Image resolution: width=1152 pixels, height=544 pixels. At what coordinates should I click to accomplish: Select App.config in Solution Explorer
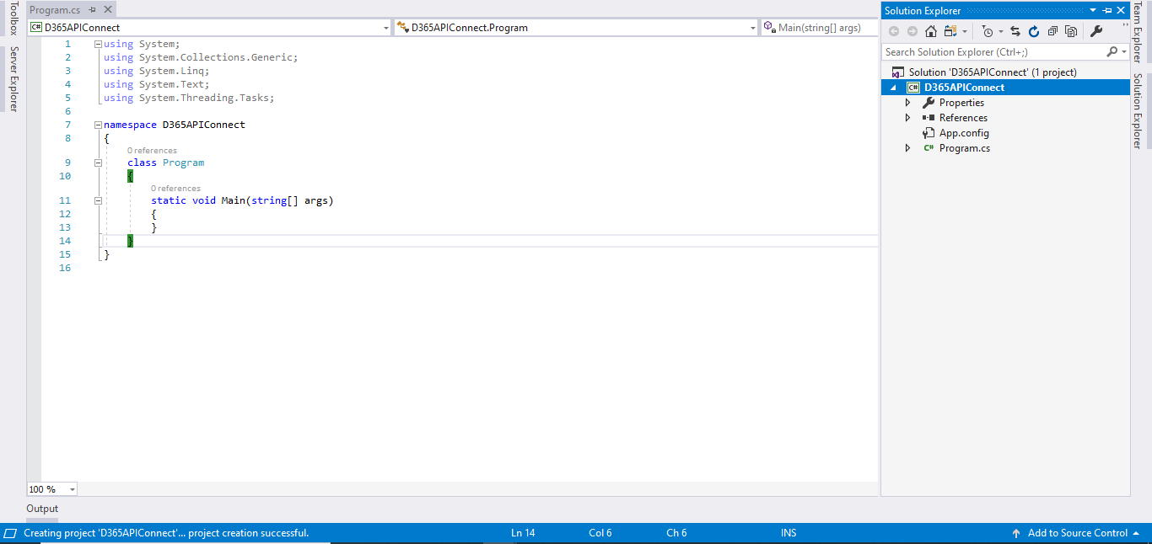(x=964, y=133)
